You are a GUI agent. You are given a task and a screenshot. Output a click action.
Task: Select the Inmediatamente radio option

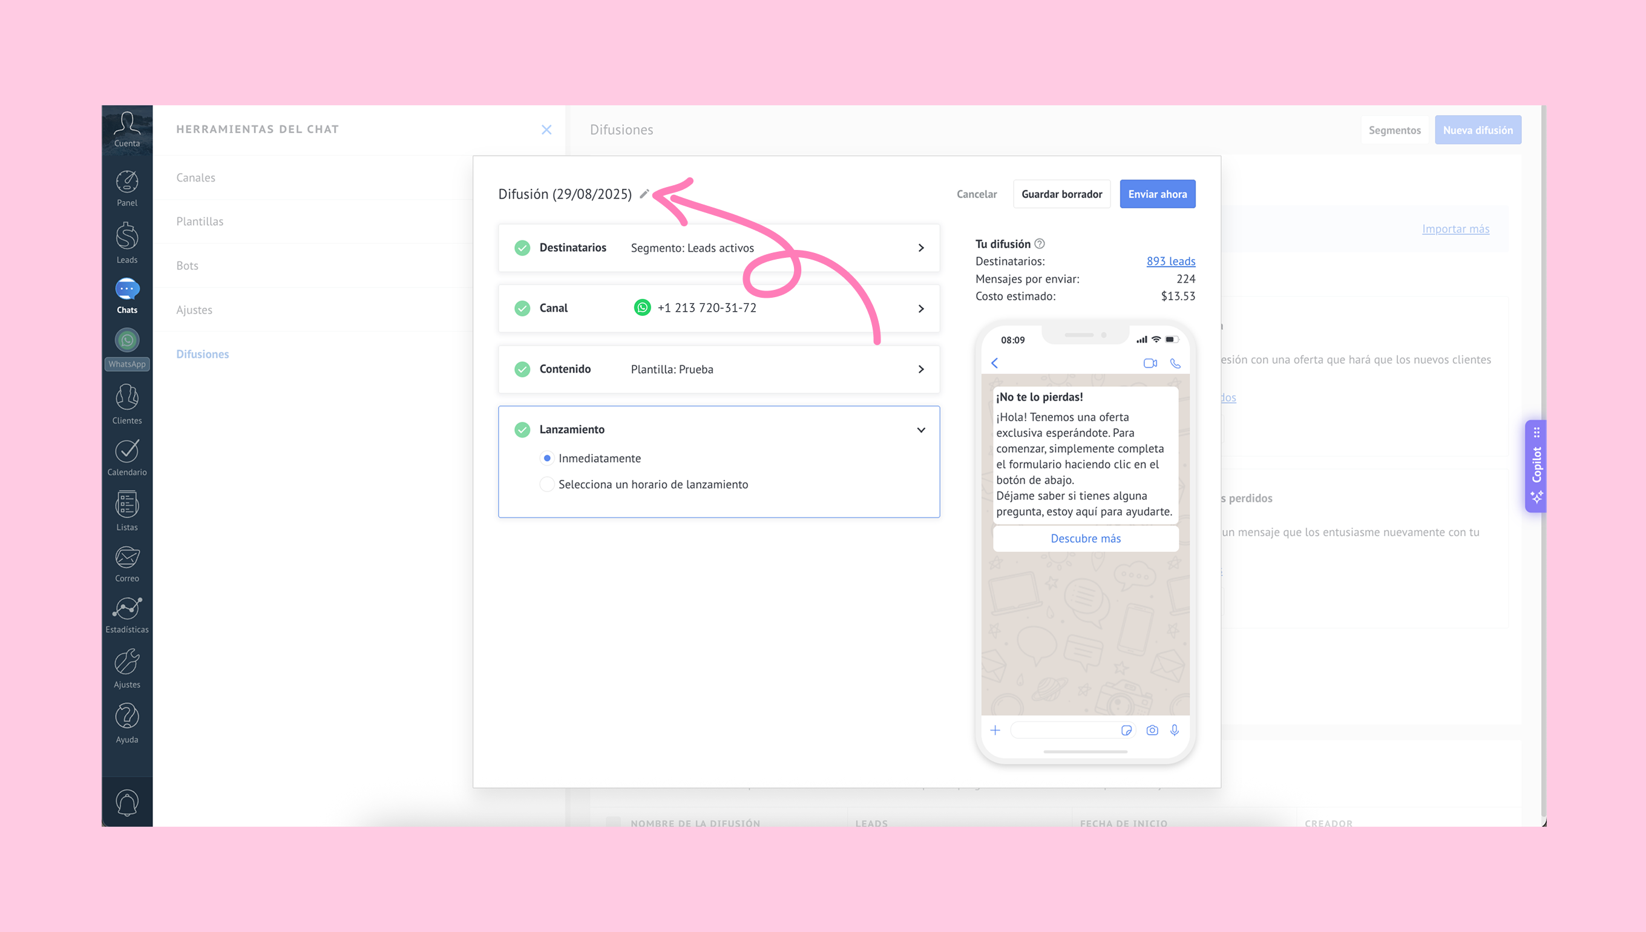tap(547, 458)
